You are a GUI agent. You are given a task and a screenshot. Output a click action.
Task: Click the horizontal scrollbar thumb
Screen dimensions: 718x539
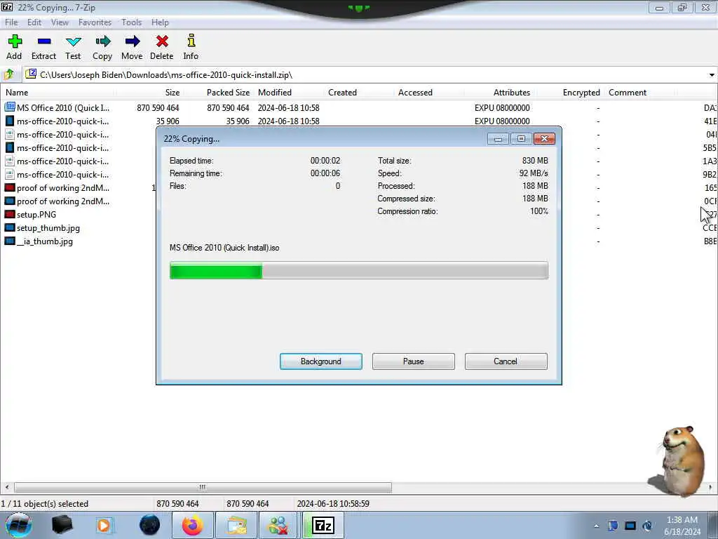click(x=203, y=487)
